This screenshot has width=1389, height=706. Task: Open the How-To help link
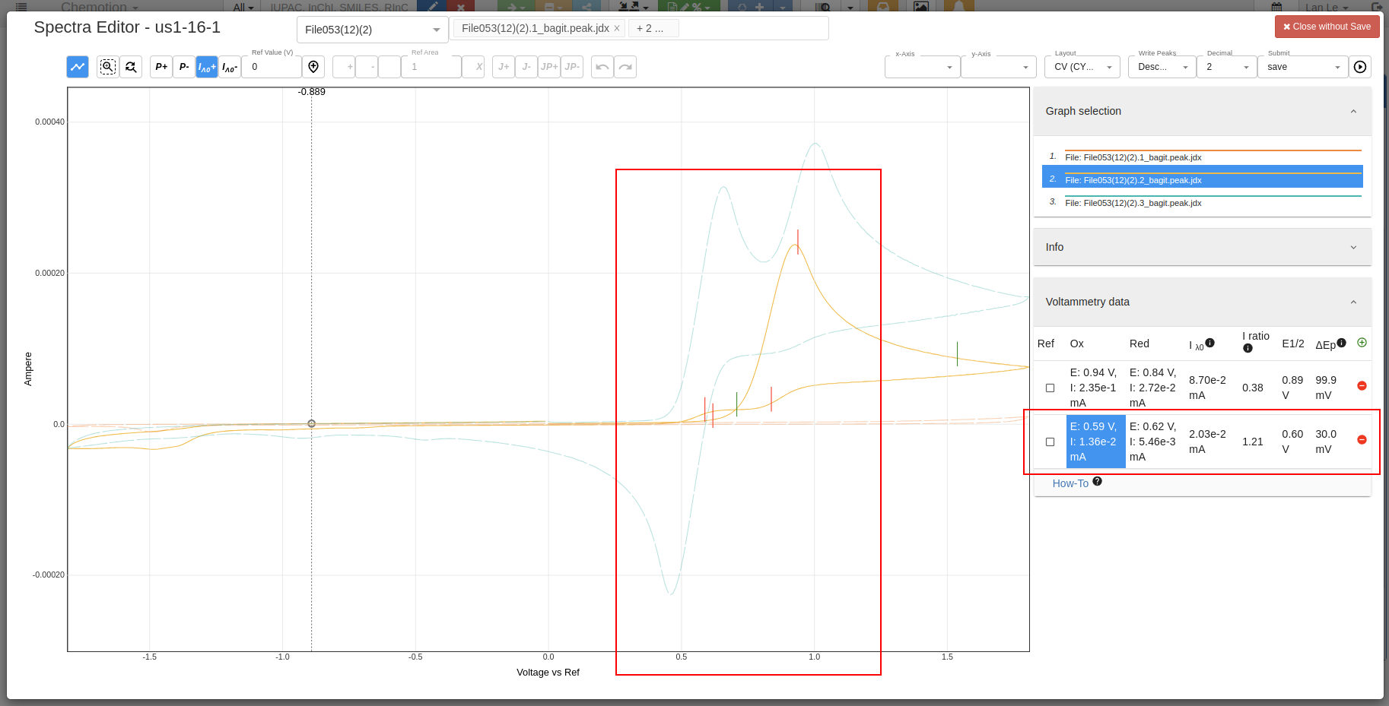point(1070,483)
